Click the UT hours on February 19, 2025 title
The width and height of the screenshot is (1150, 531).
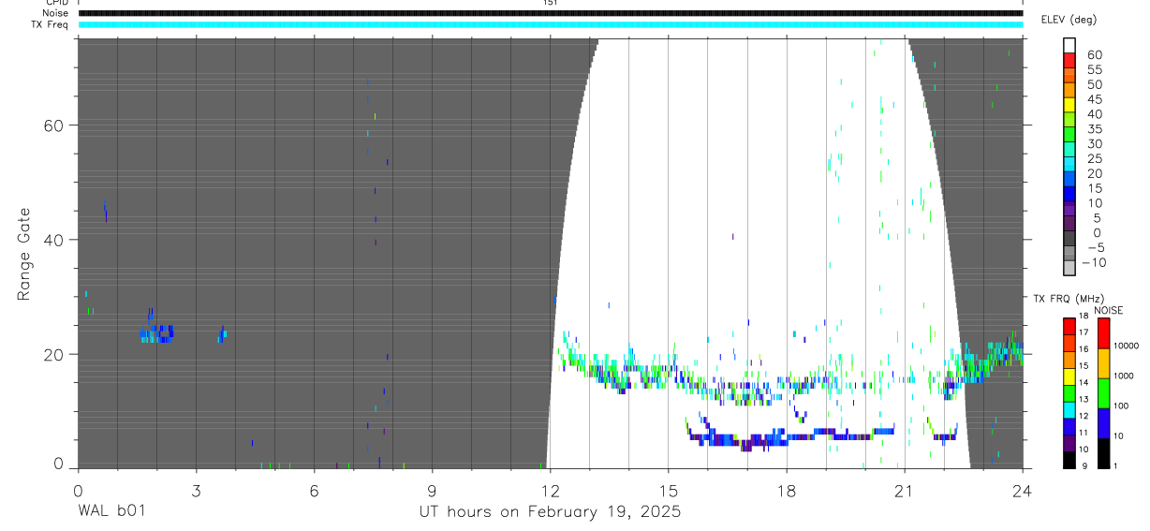[550, 512]
